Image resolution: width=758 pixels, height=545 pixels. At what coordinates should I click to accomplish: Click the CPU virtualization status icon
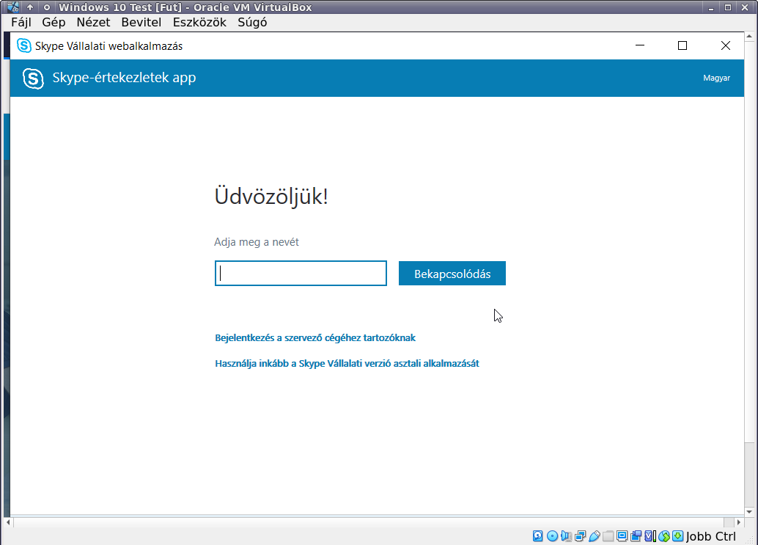[651, 535]
